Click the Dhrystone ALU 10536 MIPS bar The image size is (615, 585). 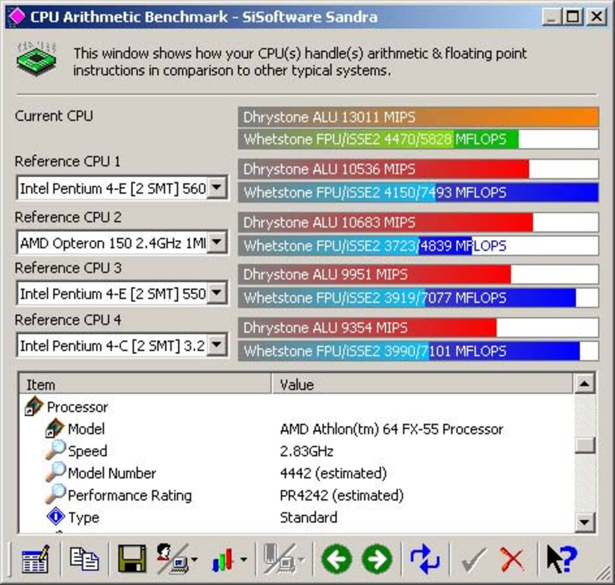tap(418, 169)
